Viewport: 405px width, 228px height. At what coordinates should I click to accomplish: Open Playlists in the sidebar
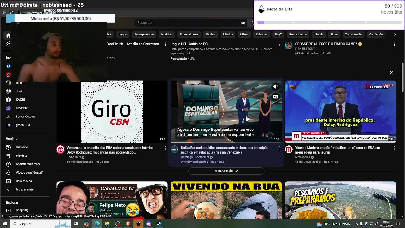[x=22, y=156]
